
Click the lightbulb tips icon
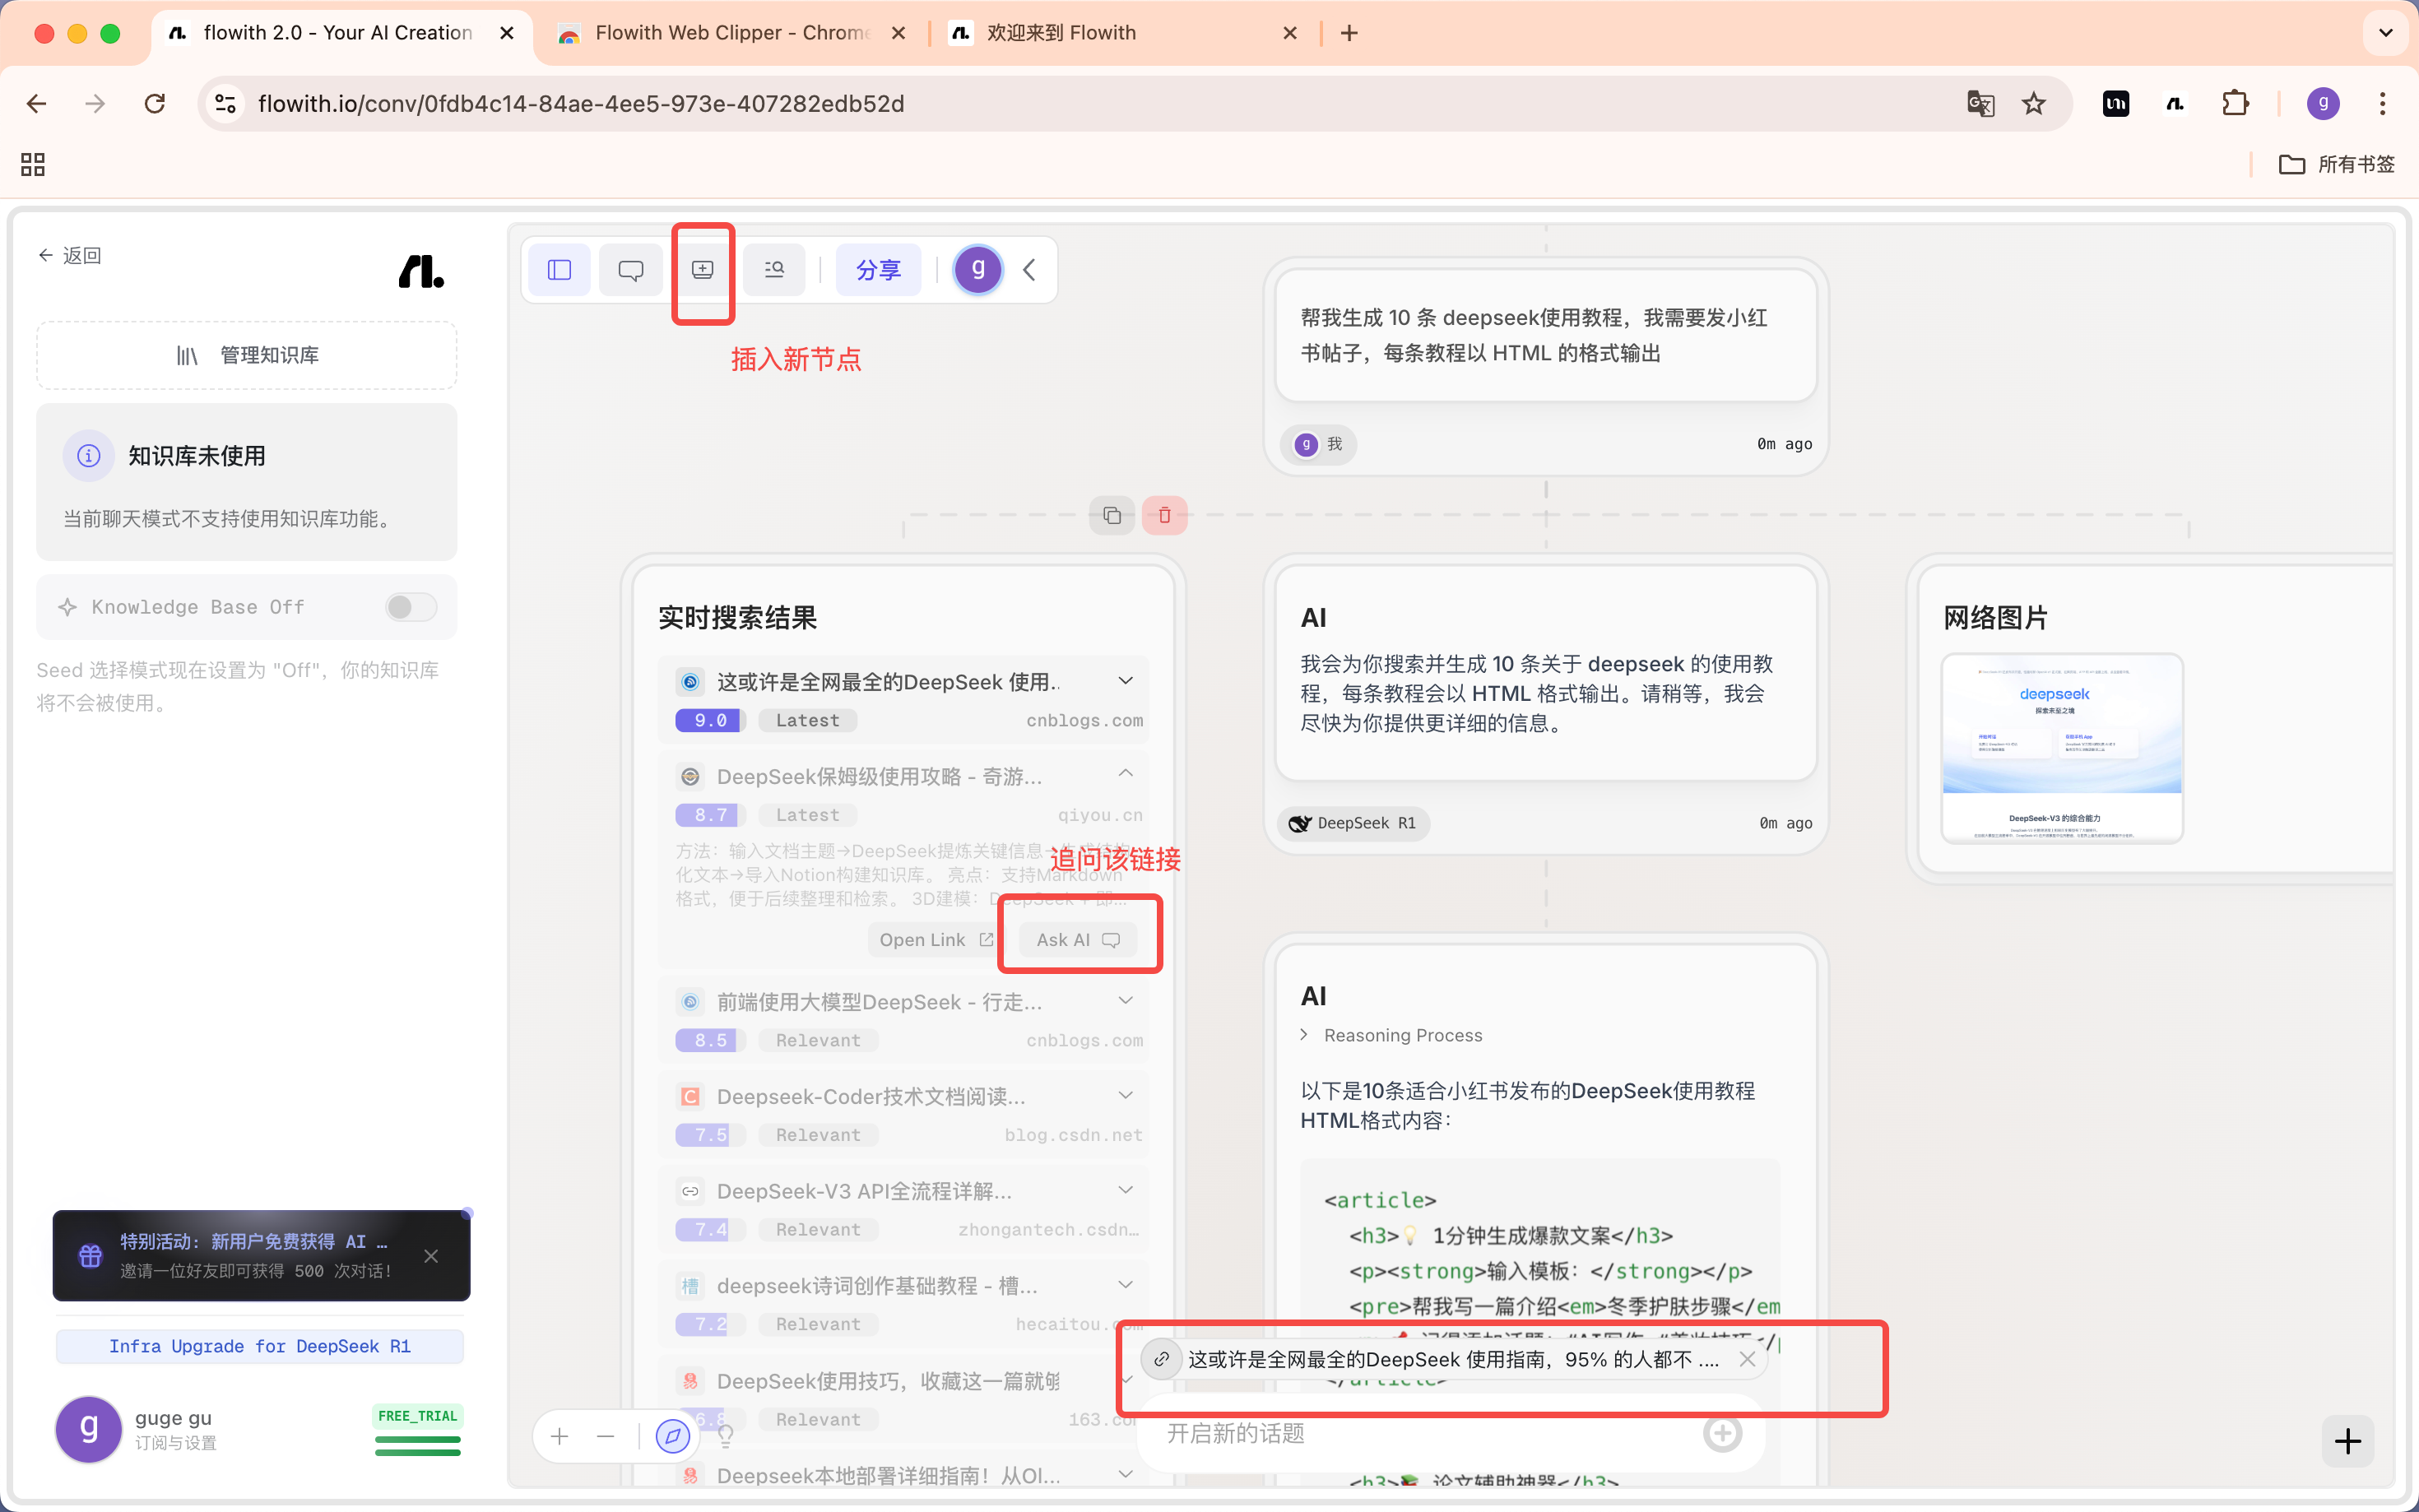tap(726, 1437)
